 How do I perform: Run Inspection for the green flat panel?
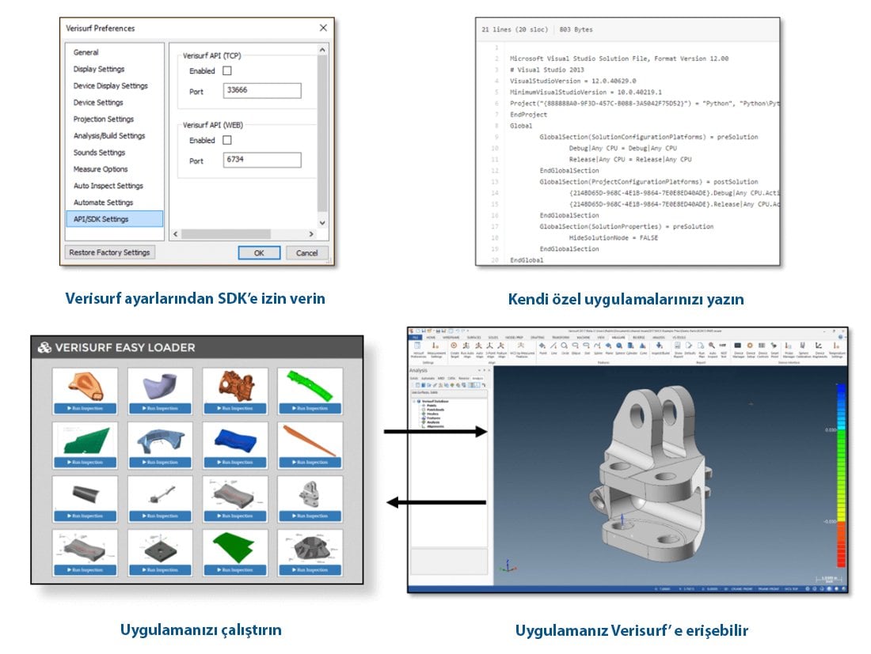[85, 462]
